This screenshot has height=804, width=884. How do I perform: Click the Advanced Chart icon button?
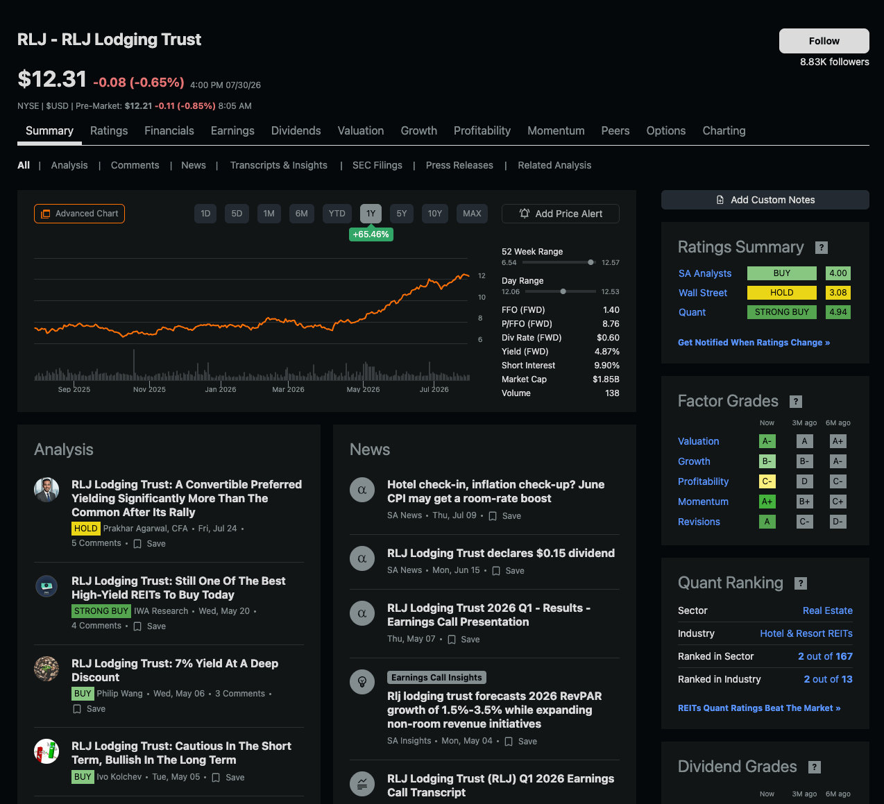[79, 214]
